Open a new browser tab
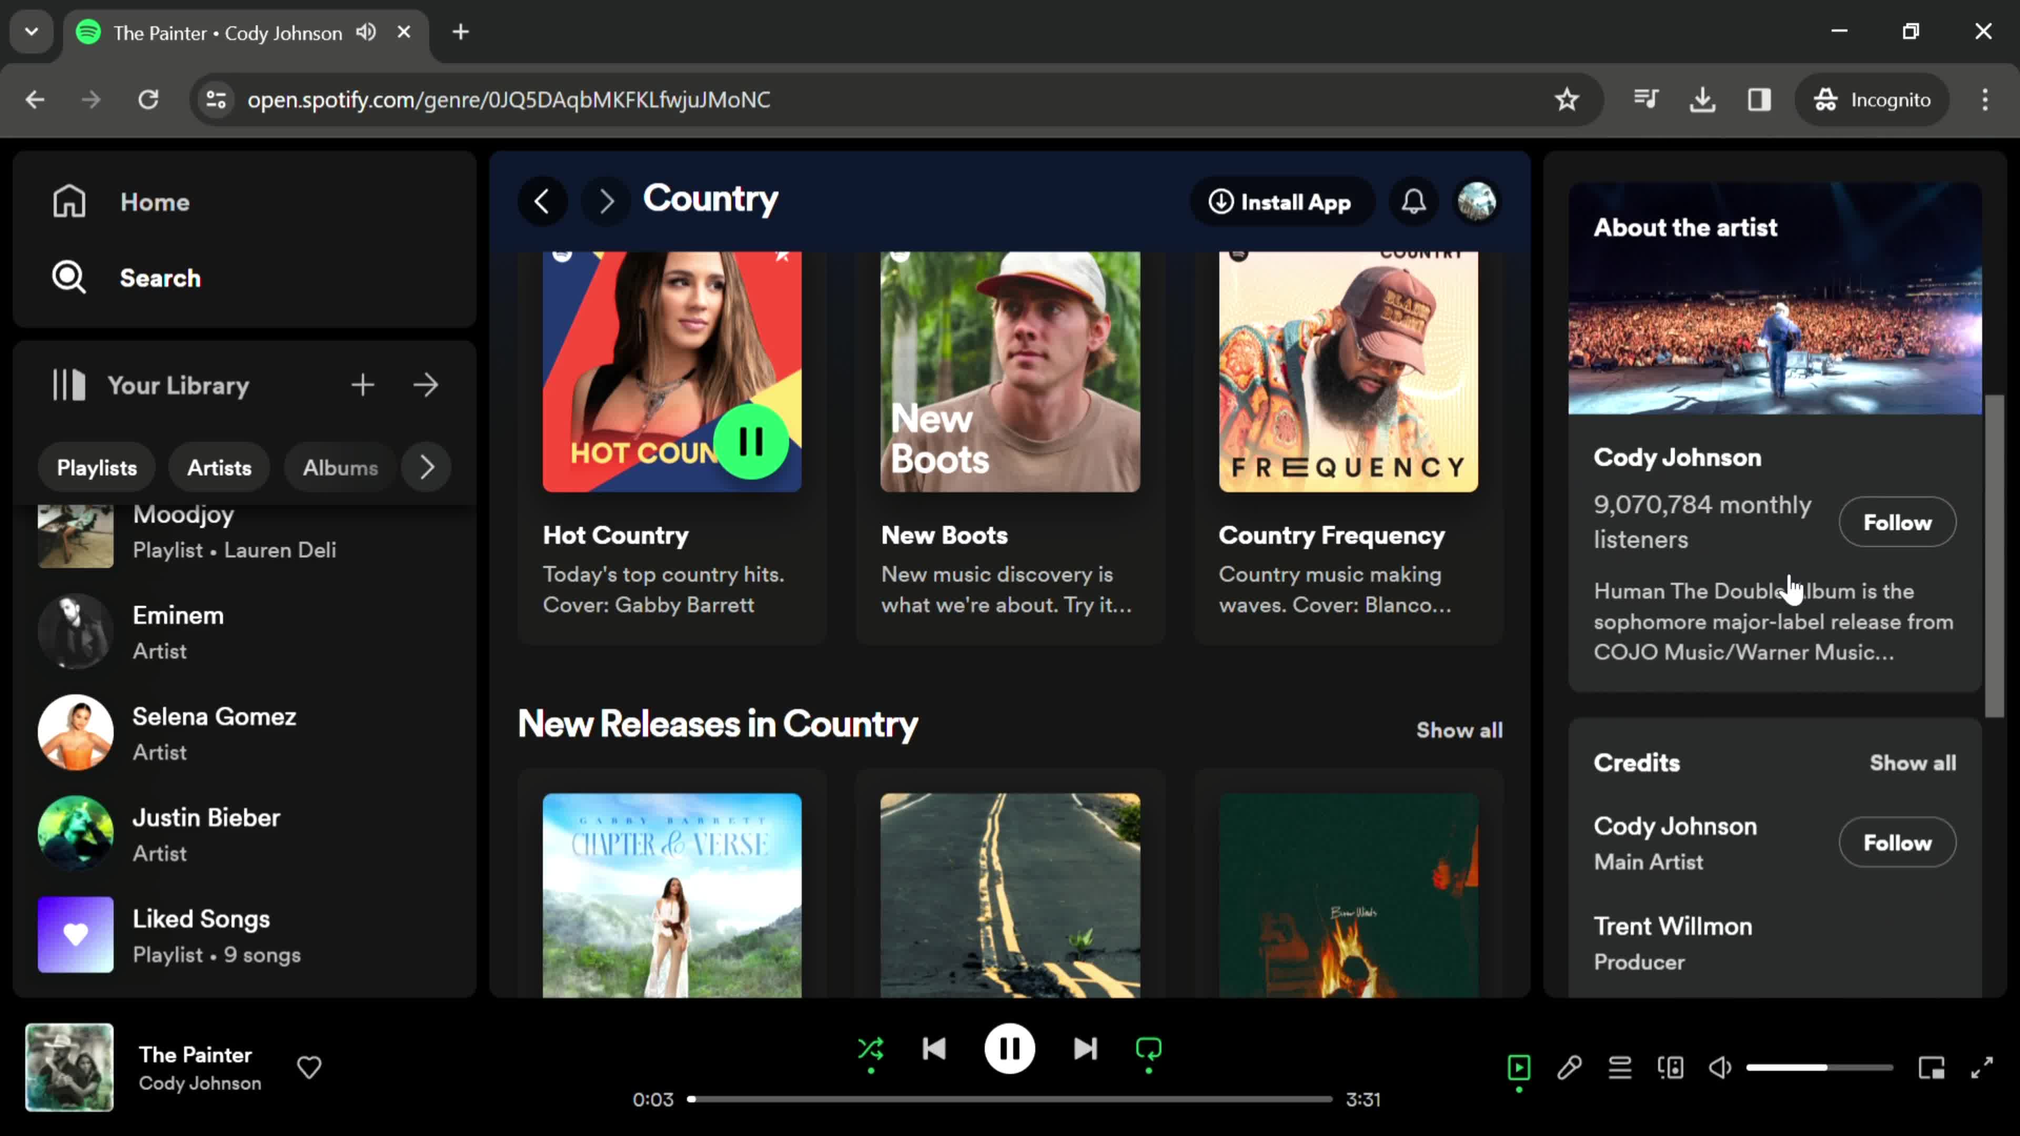 (460, 32)
